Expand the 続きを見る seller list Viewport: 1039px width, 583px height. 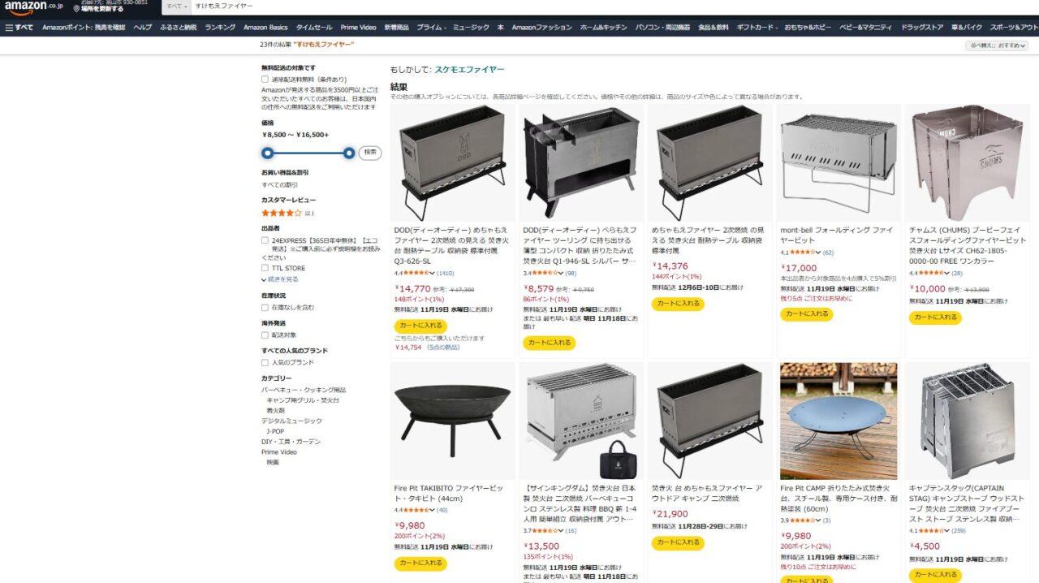click(280, 279)
